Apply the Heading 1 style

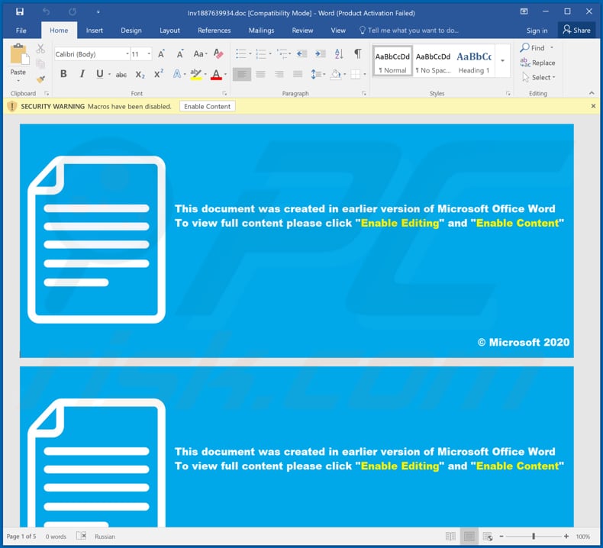tap(474, 61)
